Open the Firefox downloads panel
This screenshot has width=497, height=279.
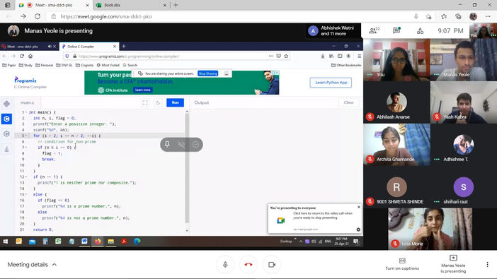tap(323, 56)
